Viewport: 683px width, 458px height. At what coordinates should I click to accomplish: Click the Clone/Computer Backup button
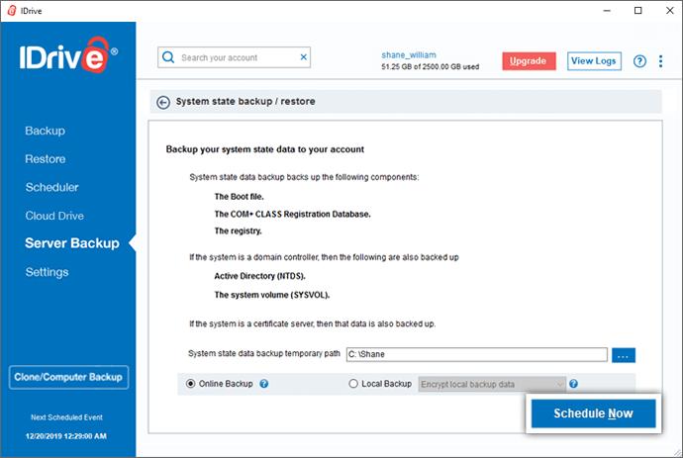tap(68, 377)
